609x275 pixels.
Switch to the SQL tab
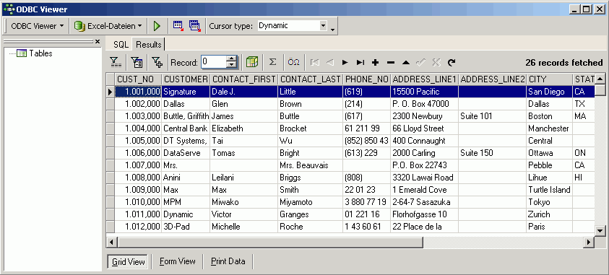121,45
